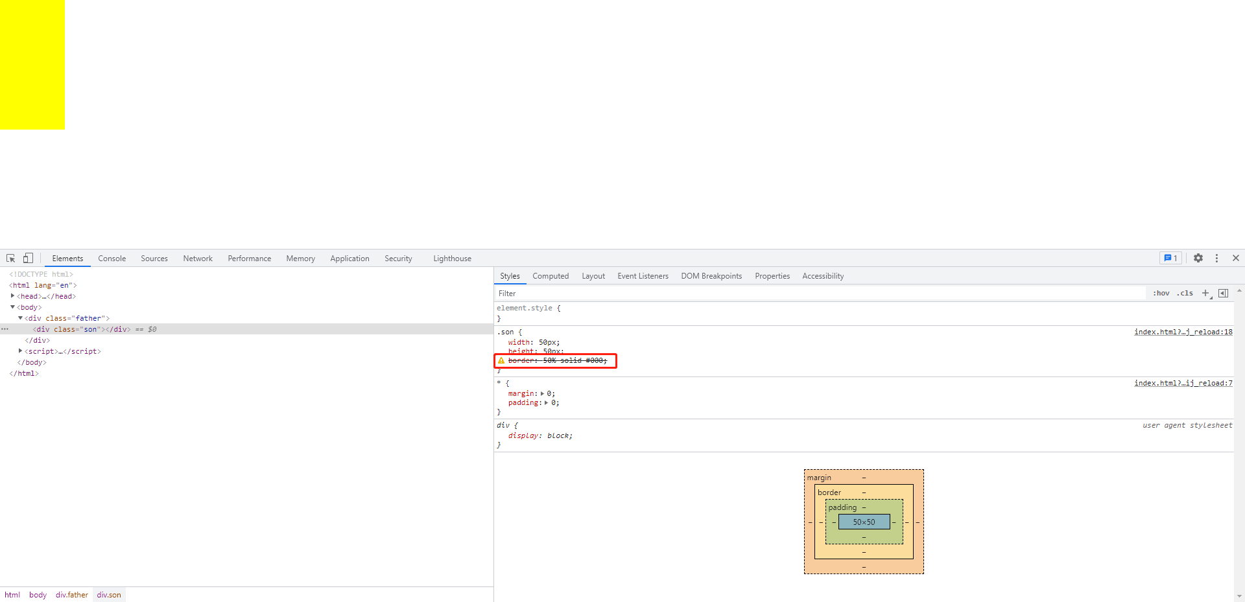The height and width of the screenshot is (602, 1245).
Task: Click the new style rule plus icon
Action: (1205, 294)
